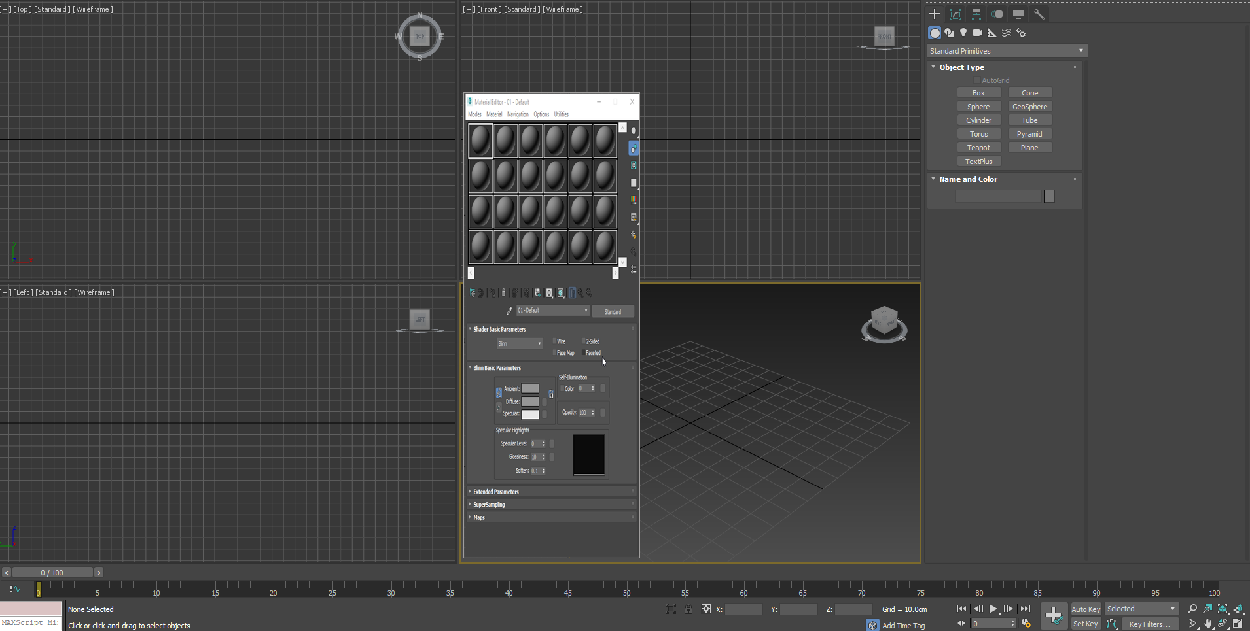Enable the Faceted checkbox
Image resolution: width=1250 pixels, height=631 pixels.
click(583, 352)
